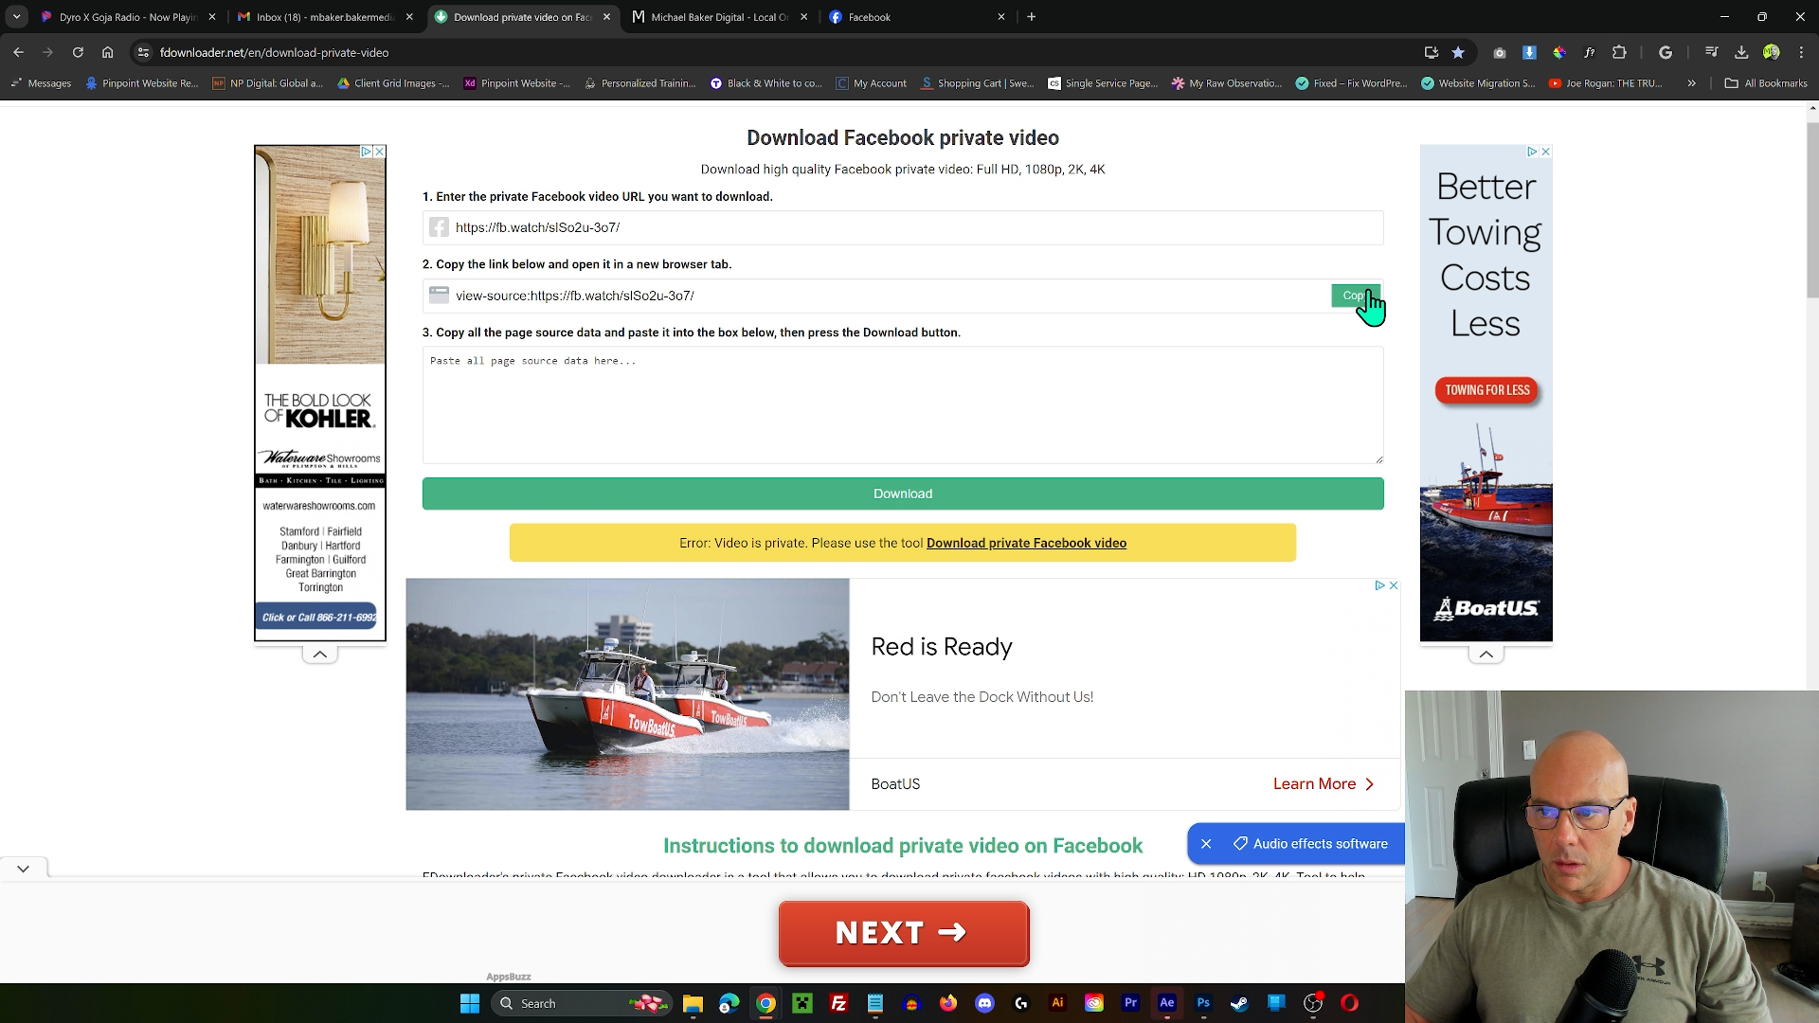Click the green Download button
1819x1023 pixels.
tap(903, 494)
